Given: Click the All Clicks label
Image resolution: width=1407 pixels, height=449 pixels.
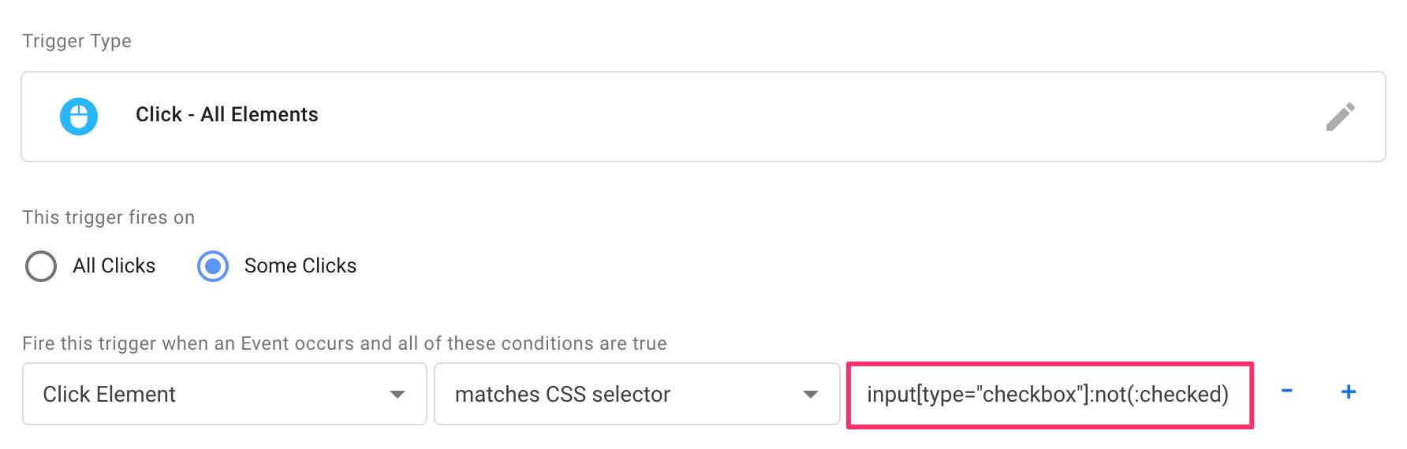Looking at the screenshot, I should (x=114, y=266).
